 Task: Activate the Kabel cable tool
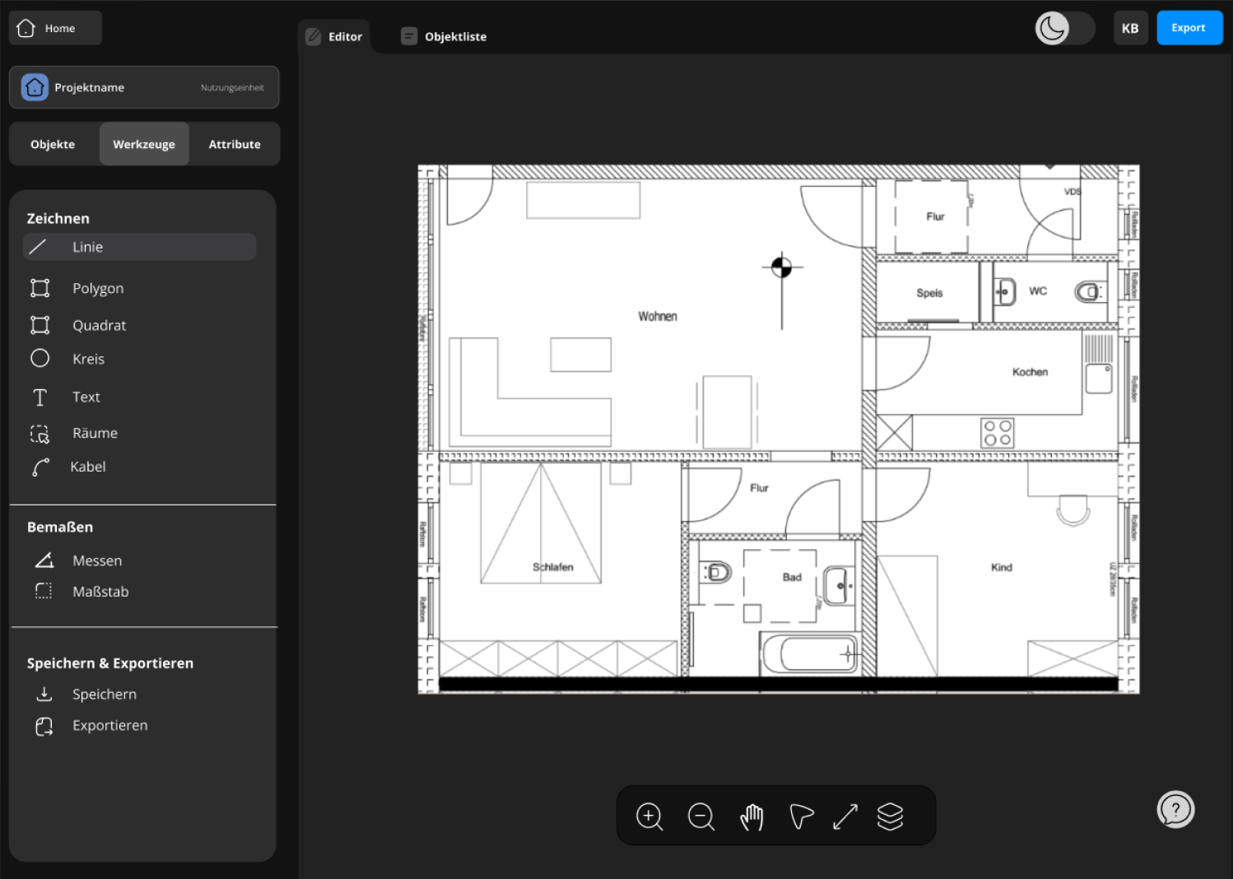tap(87, 467)
